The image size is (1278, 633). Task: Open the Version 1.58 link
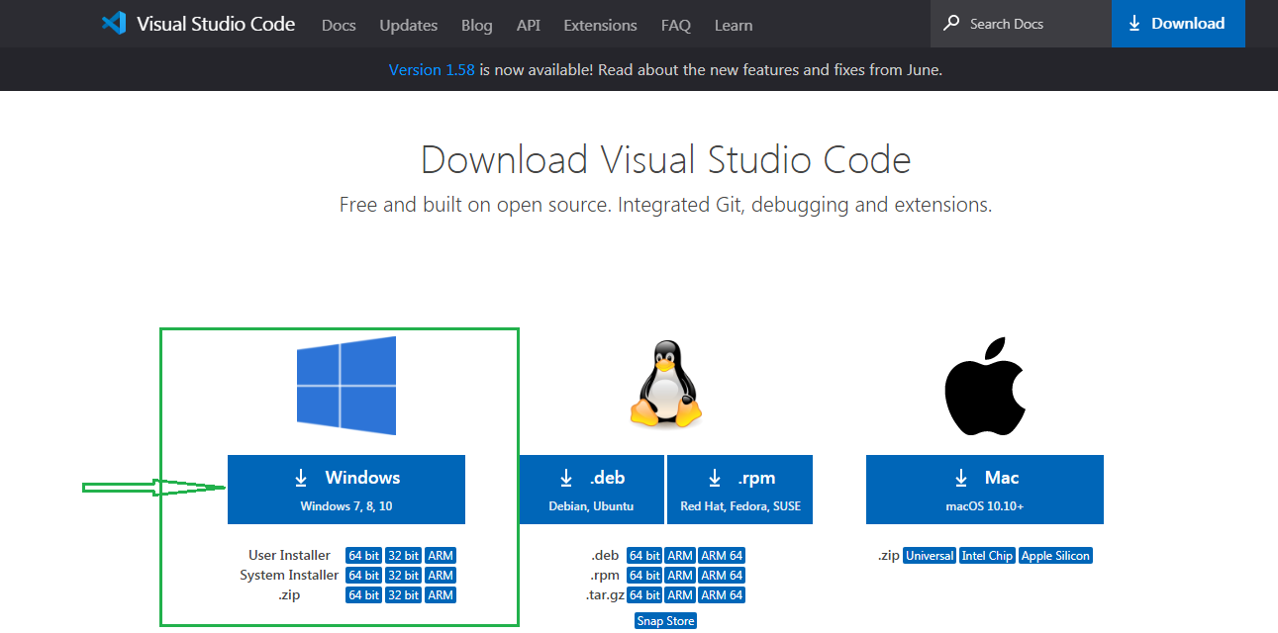(x=432, y=70)
